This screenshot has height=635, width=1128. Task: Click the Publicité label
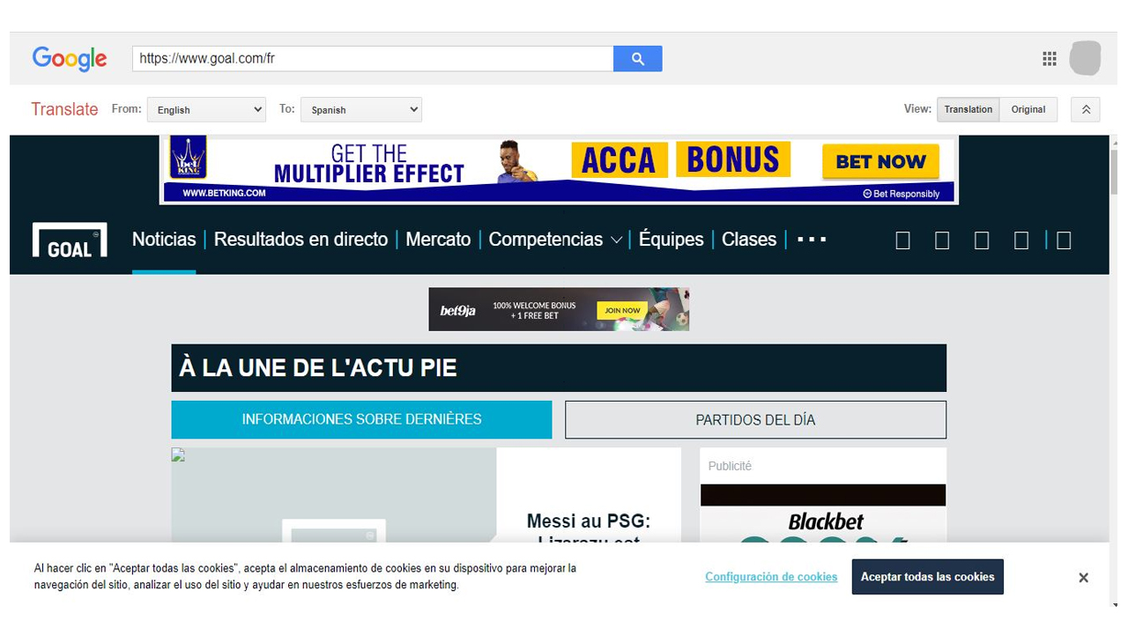click(730, 466)
